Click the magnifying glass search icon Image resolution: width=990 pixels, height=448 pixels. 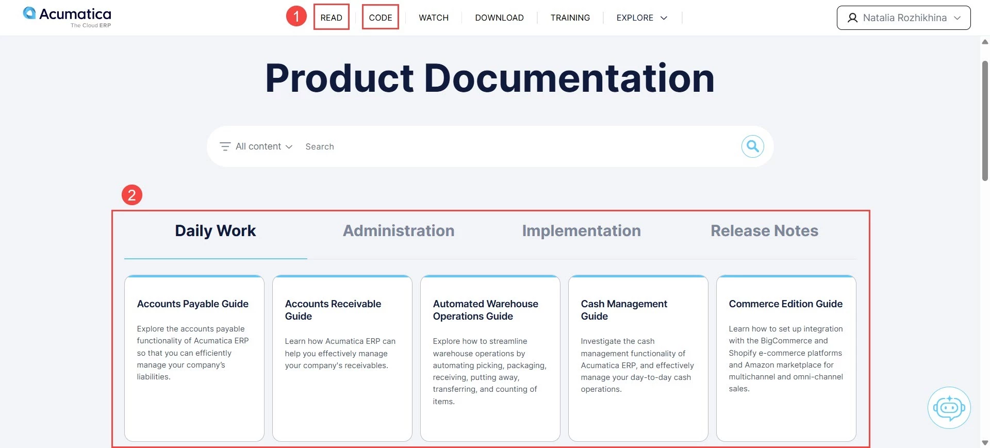pyautogui.click(x=752, y=146)
